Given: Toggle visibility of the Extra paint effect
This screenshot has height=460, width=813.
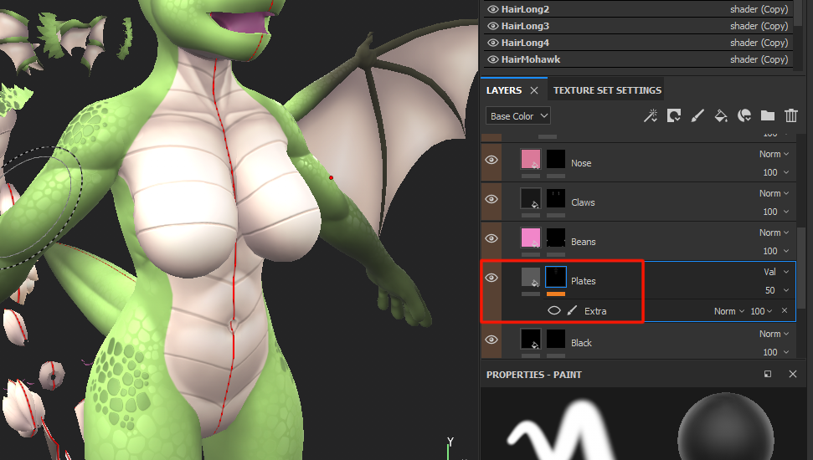Looking at the screenshot, I should (x=554, y=311).
